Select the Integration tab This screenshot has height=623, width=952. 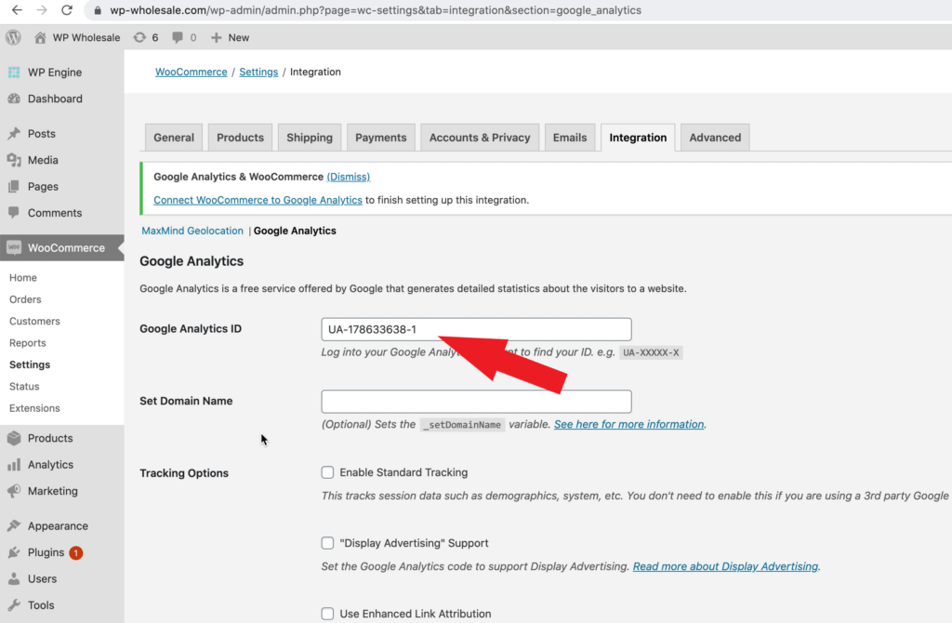(x=638, y=138)
